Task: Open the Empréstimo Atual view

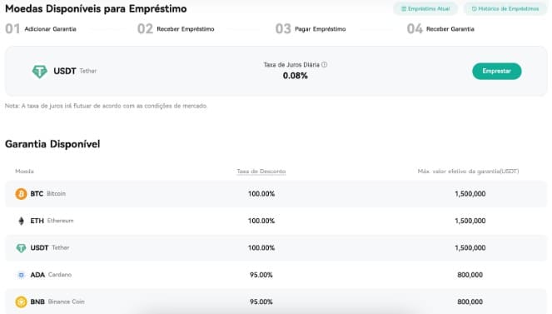Action: point(425,9)
